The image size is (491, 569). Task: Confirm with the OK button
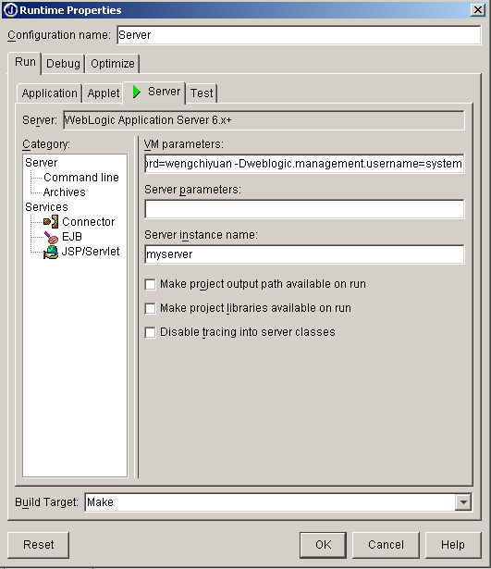pyautogui.click(x=323, y=545)
